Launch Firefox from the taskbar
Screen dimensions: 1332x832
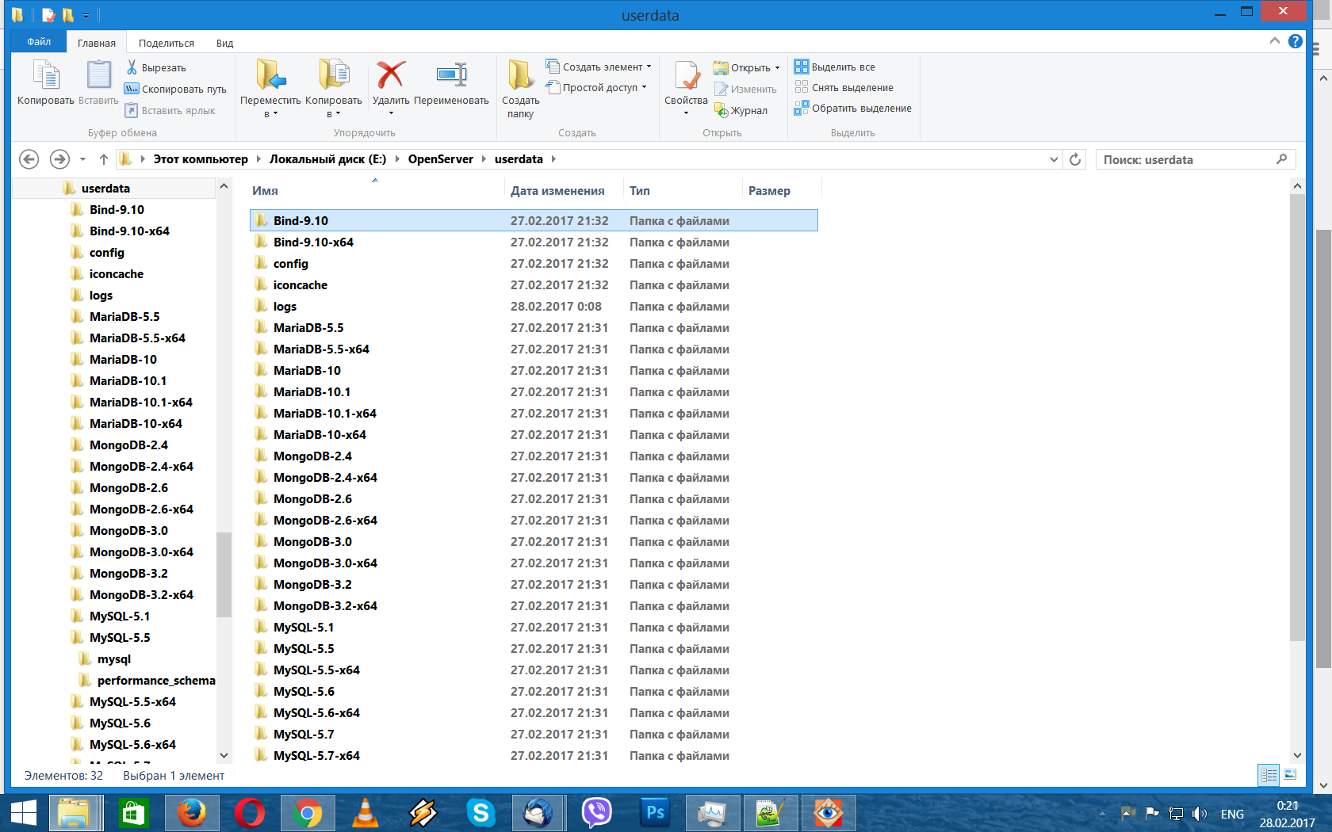(x=191, y=813)
